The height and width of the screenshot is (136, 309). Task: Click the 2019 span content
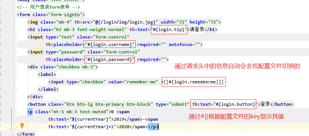119,119
